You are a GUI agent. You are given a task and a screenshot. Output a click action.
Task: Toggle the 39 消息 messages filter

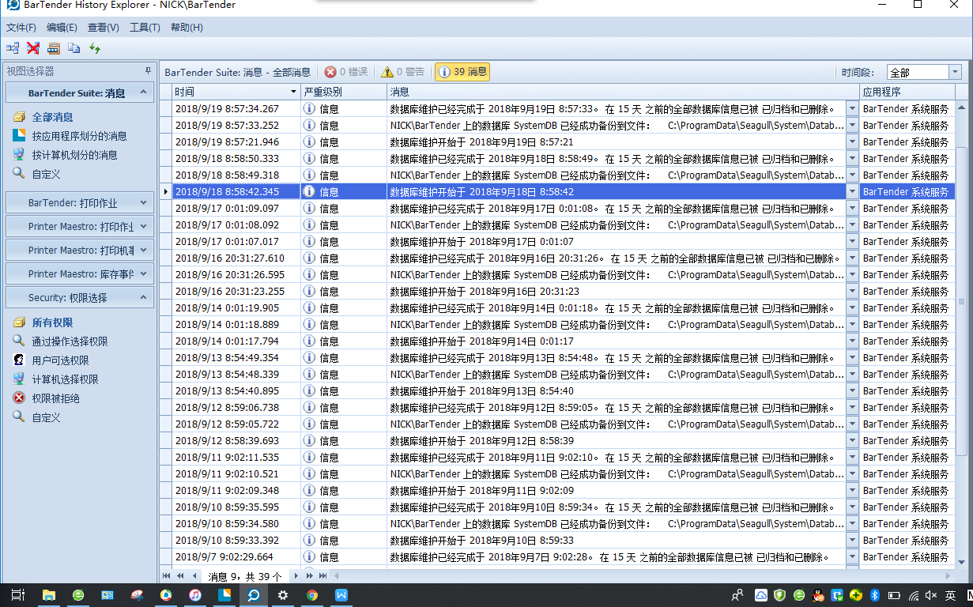[x=462, y=72]
